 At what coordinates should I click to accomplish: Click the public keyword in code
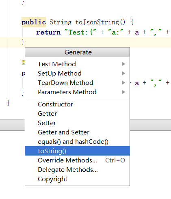34,22
